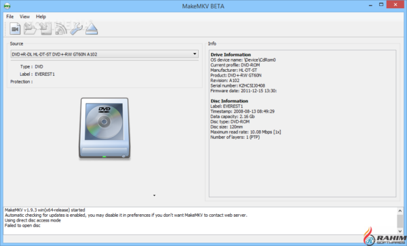Click the 'Product: DVD+-RW GT60N' line
This screenshot has width=407, height=246.
(x=235, y=75)
